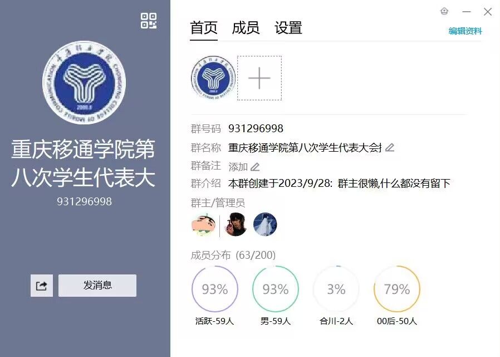This screenshot has height=357, width=500.
Task: Edit group name with pencil icon
Action: [390, 147]
